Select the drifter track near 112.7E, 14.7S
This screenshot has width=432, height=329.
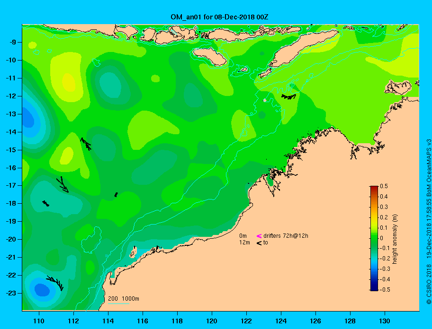86,144
